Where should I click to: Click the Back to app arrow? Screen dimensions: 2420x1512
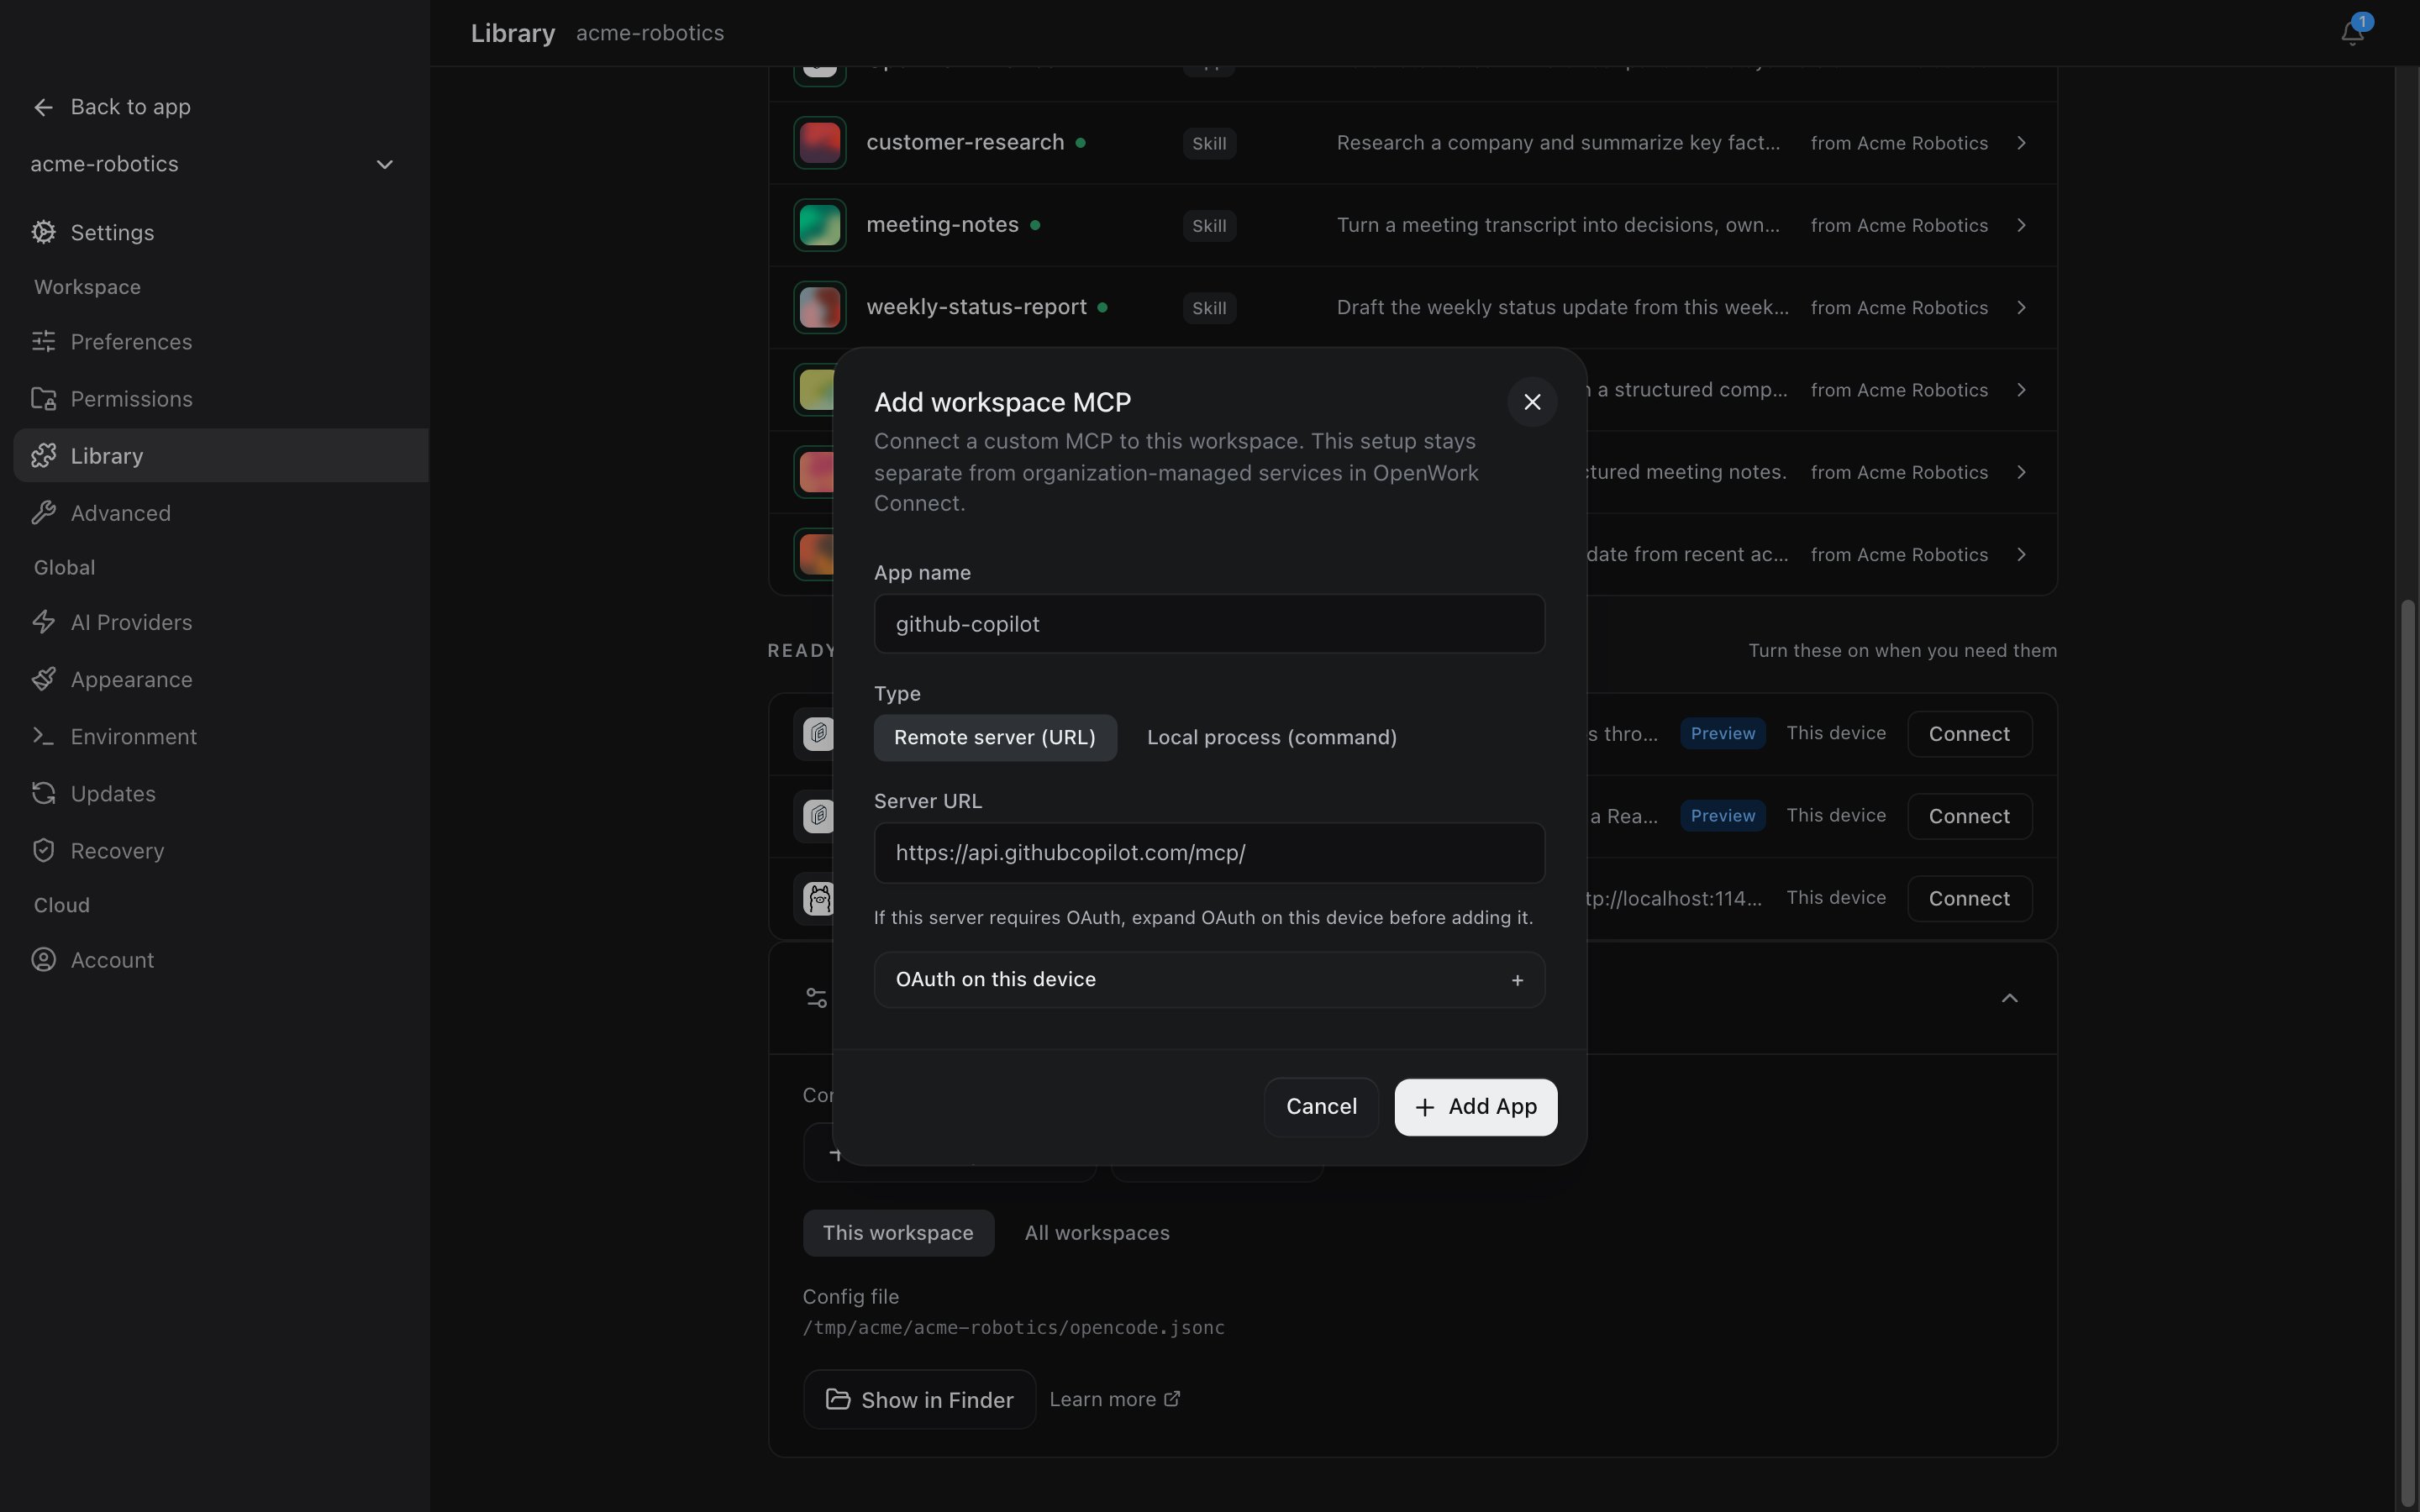[43, 107]
